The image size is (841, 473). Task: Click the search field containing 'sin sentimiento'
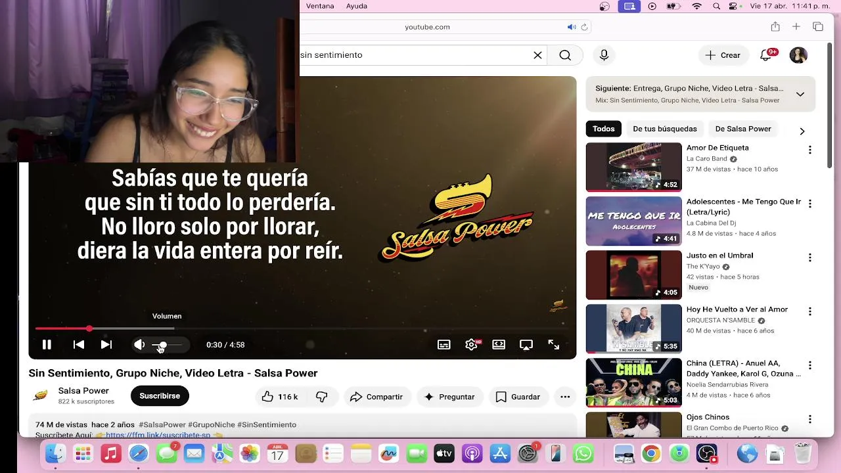(414, 55)
